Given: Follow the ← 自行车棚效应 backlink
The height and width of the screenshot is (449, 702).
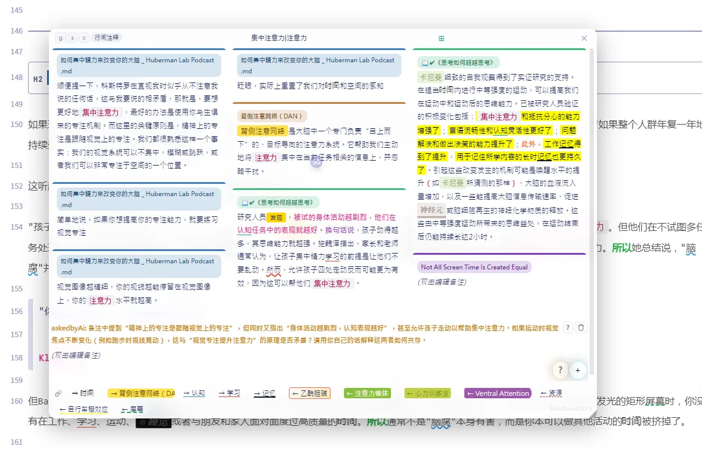Looking at the screenshot, I should coord(84,409).
